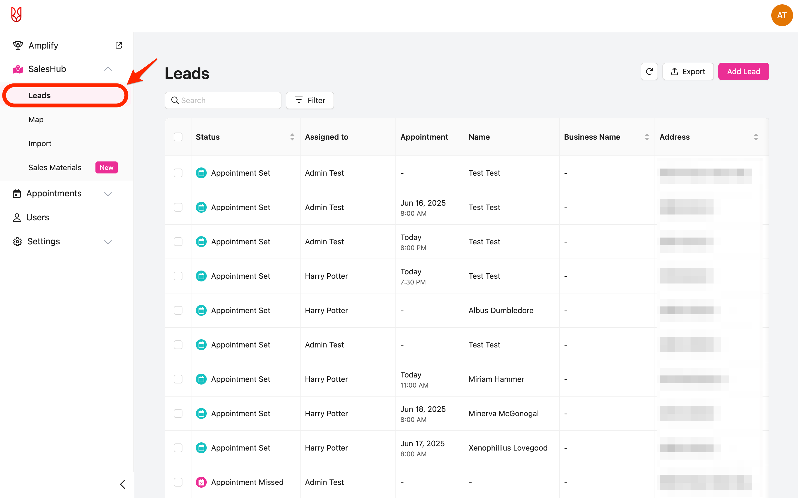798x498 pixels.
Task: Go to Sales Materials page
Action: click(55, 168)
